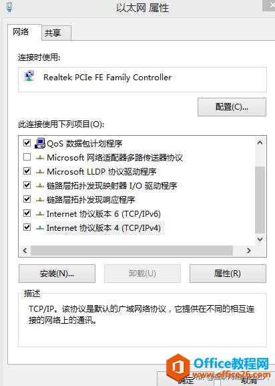Viewport: 275px width, 386px height.
Task: Click the 属性(R) button
Action: point(228,274)
